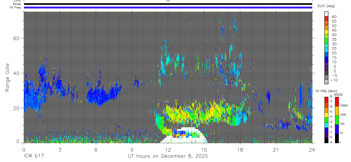Click the "ELEV (deg)" colorbar title
This screenshot has height=162, width=351.
coord(326,6)
